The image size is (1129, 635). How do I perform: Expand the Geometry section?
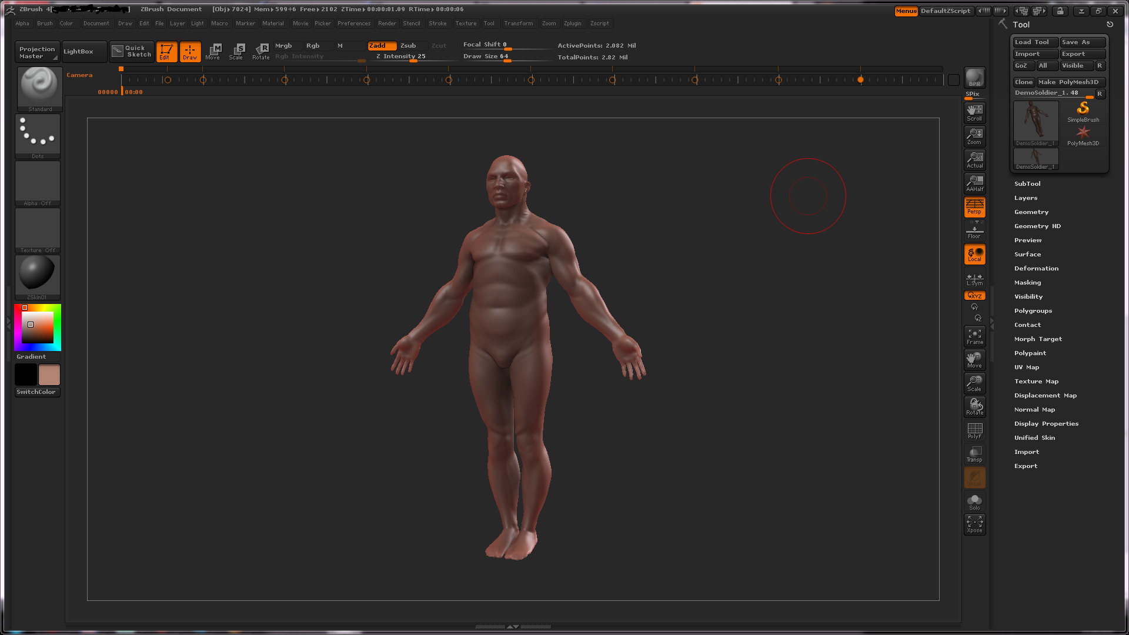tap(1031, 212)
